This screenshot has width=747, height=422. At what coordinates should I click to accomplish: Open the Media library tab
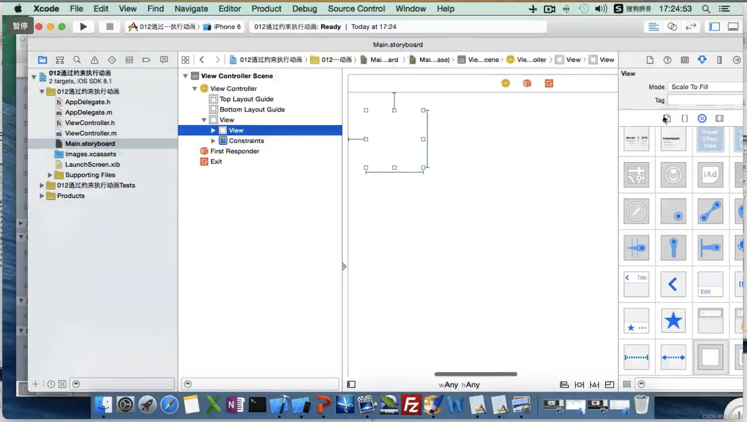[x=720, y=118]
